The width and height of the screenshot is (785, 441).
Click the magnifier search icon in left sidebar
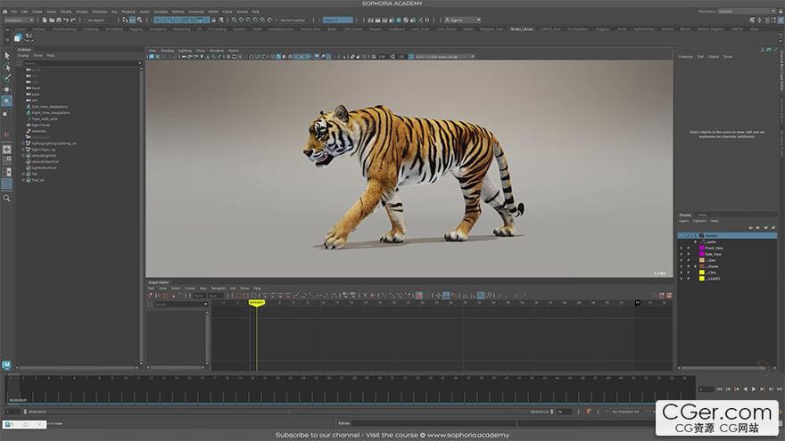6,198
